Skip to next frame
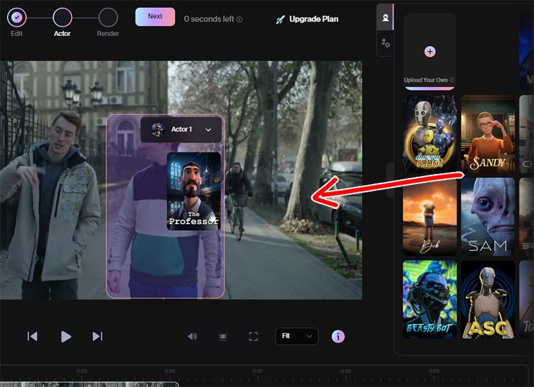This screenshot has height=387, width=534. 97,336
